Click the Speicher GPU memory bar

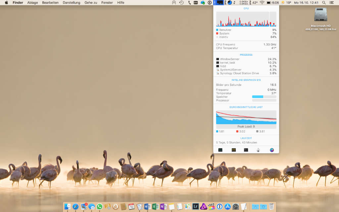(264, 97)
